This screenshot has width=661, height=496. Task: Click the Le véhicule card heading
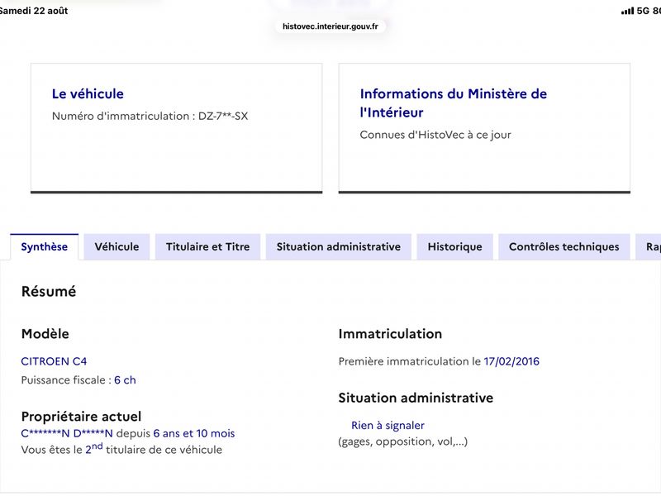[88, 93]
